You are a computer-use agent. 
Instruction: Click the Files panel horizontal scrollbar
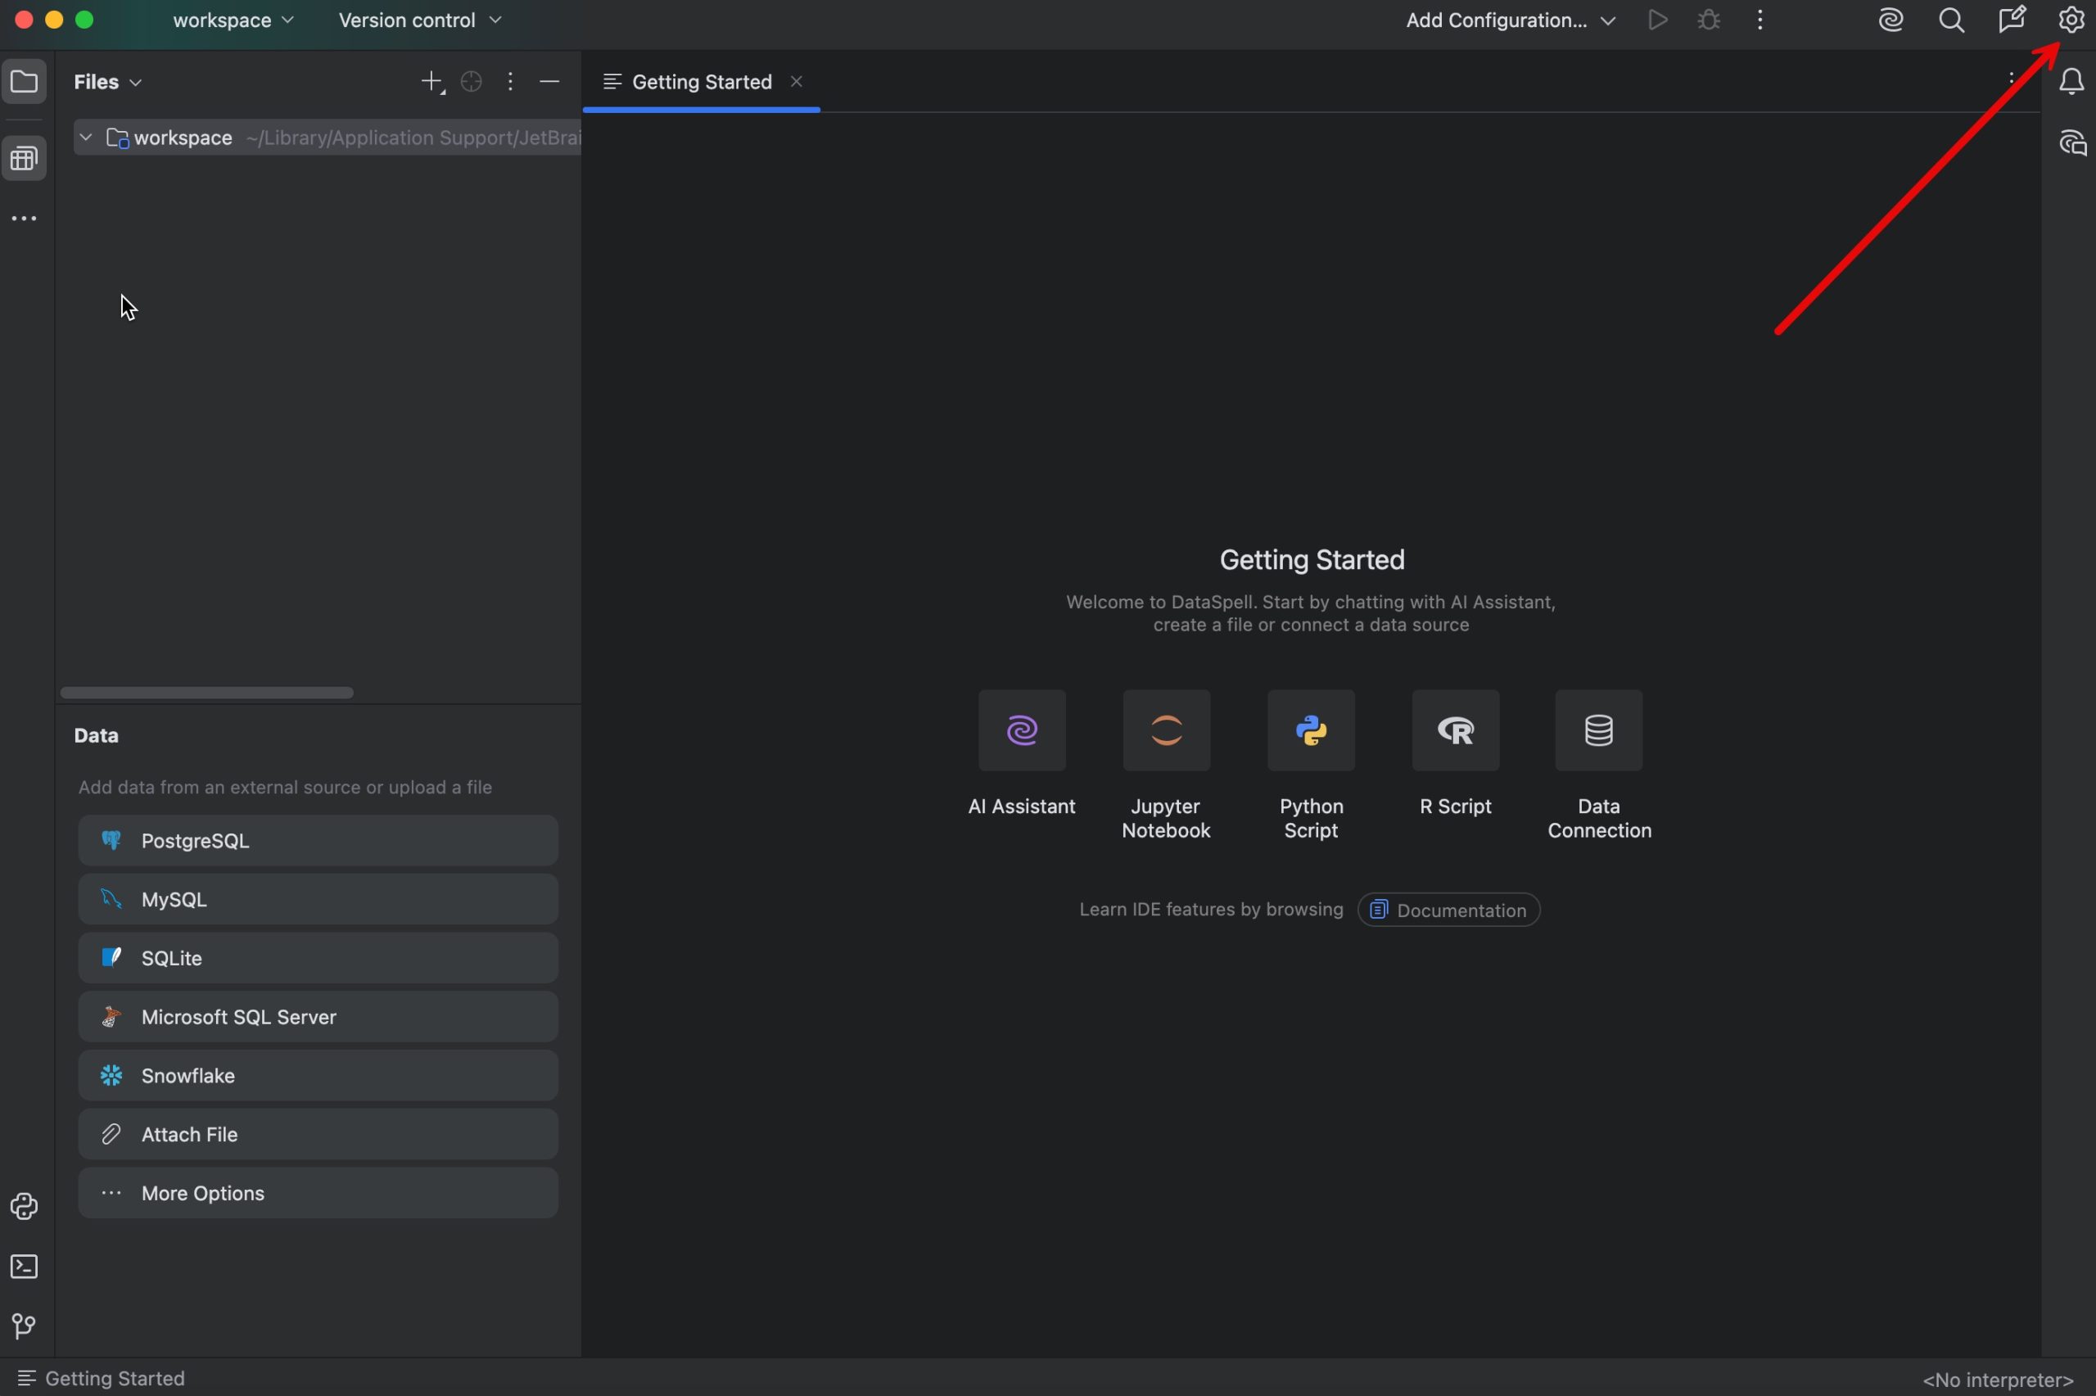pos(206,693)
